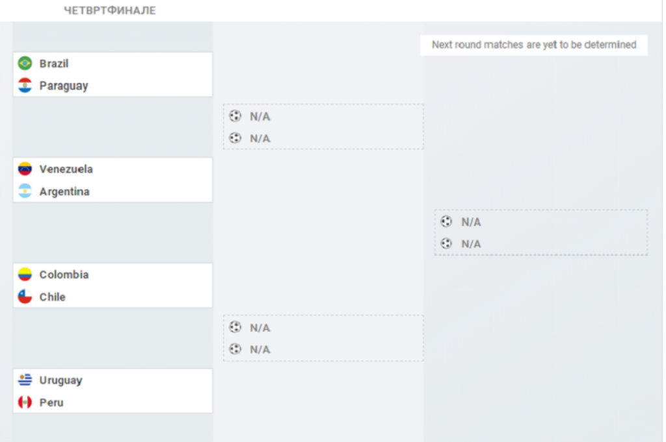Click Colombia team name

[x=64, y=275]
